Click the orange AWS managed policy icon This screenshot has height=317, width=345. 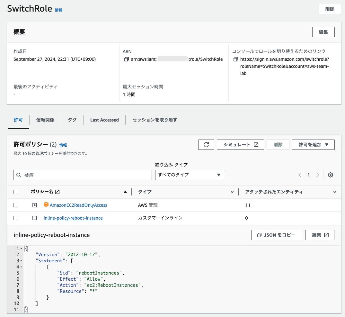(46, 204)
